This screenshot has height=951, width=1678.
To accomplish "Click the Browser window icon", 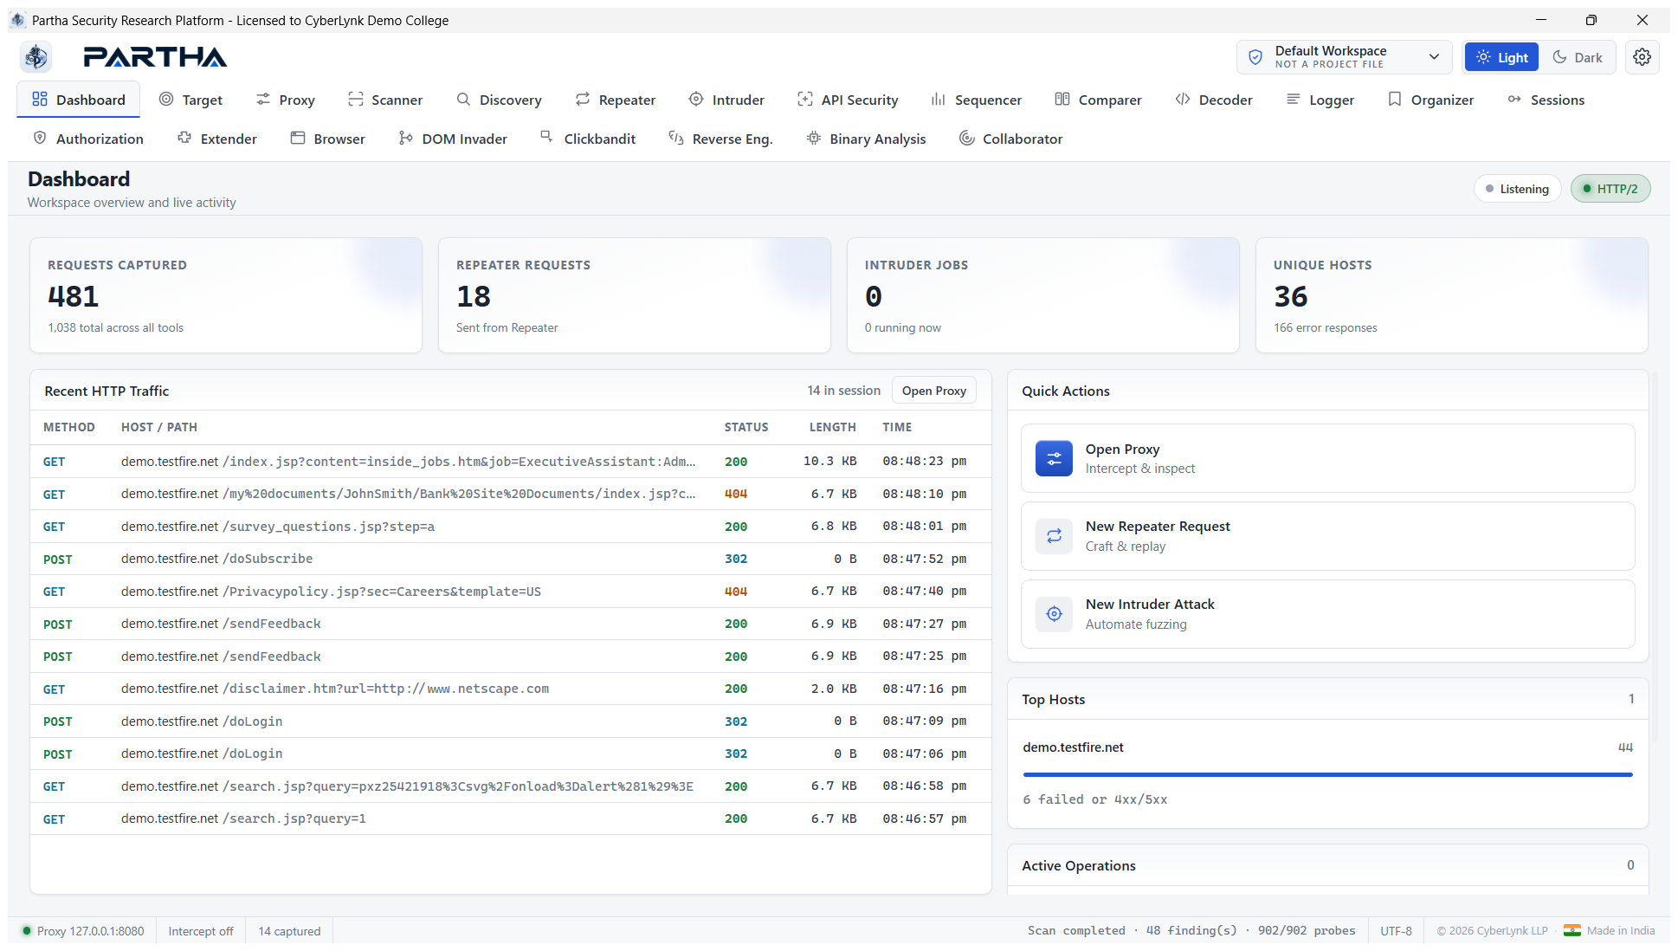I will (x=298, y=138).
